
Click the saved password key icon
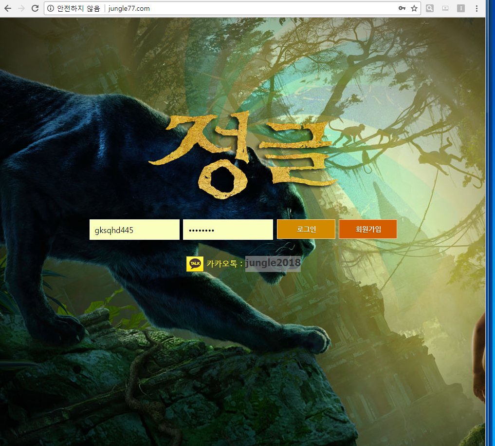tap(402, 9)
